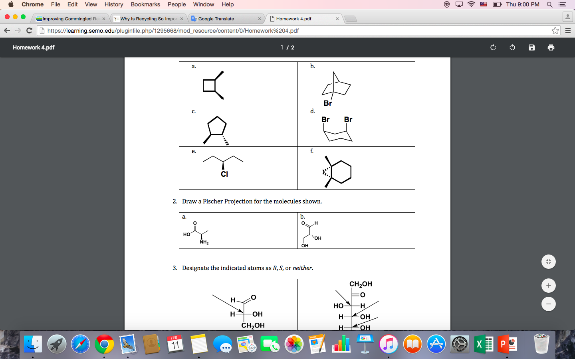Save Homework 4.pdf to disk

pos(531,47)
